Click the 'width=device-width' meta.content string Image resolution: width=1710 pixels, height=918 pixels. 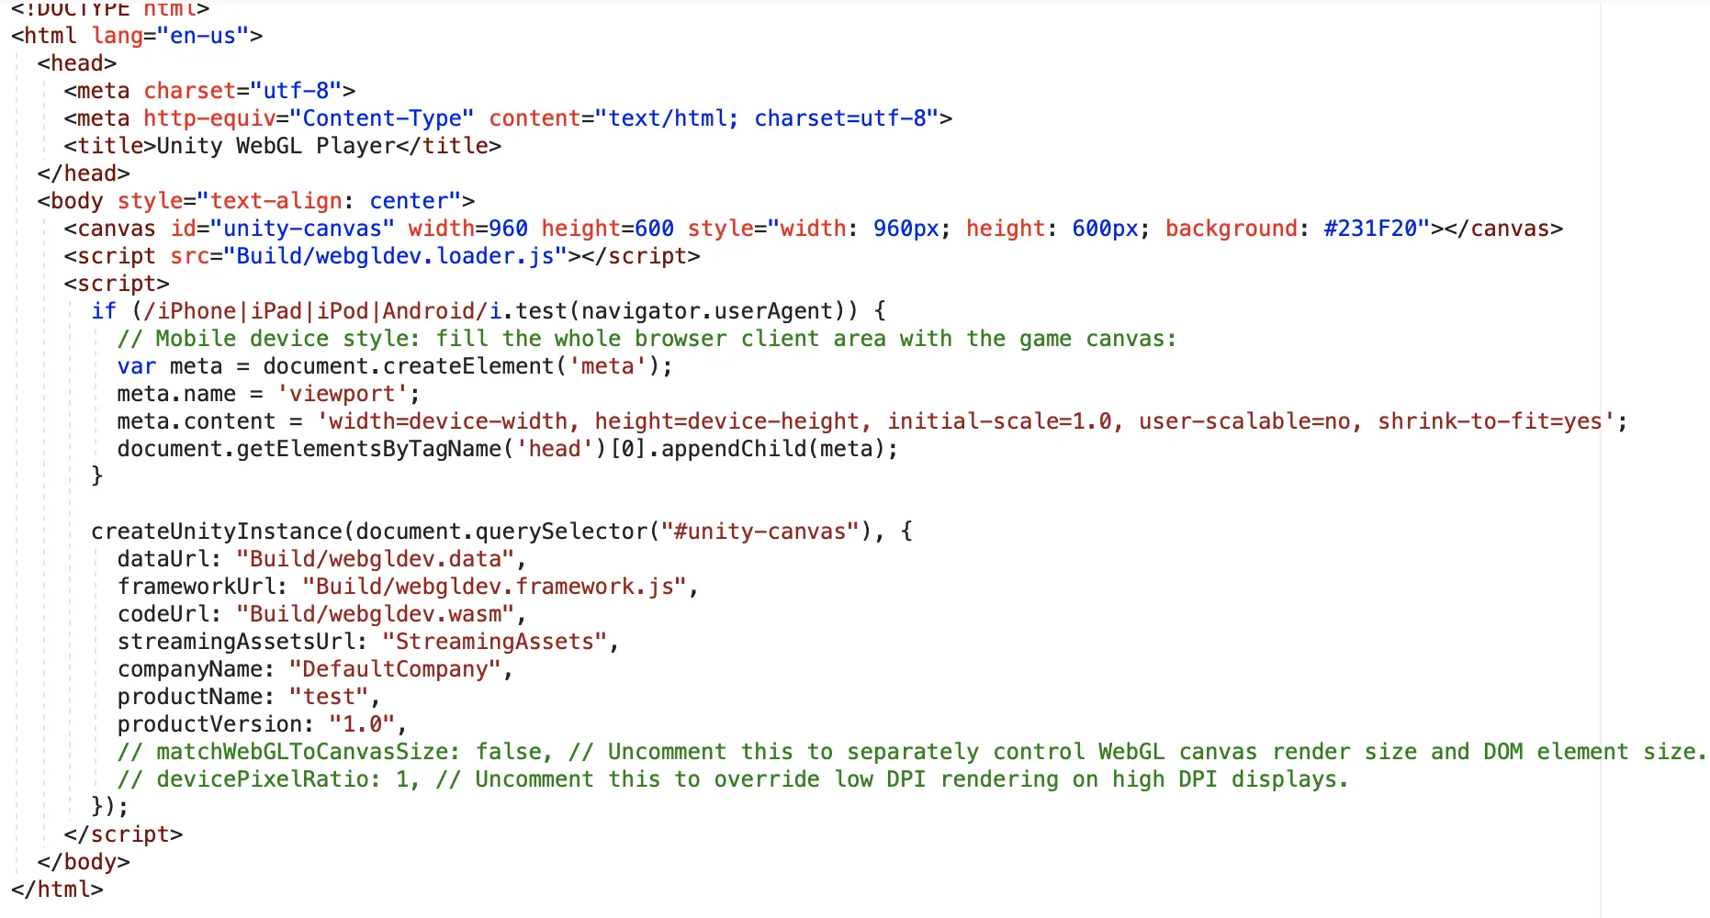965,421
